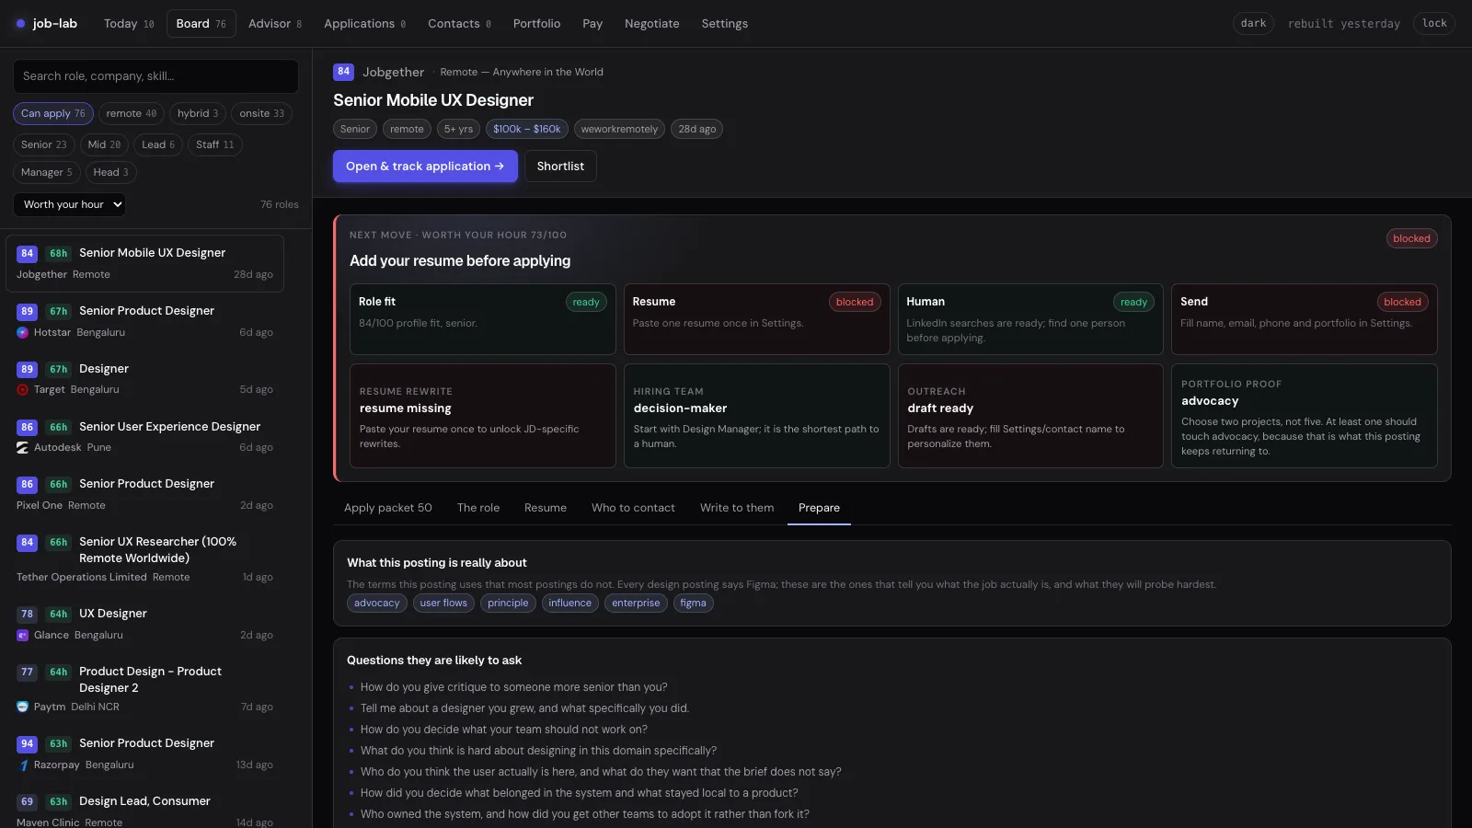Viewport: 1472px width, 828px height.
Task: Open the Contacts section
Action: [459, 24]
